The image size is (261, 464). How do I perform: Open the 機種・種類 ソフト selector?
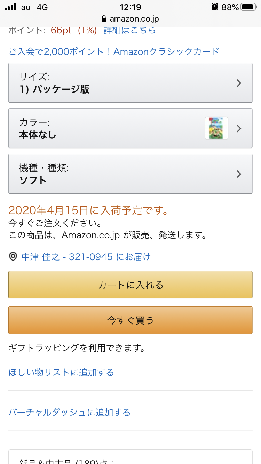point(130,174)
